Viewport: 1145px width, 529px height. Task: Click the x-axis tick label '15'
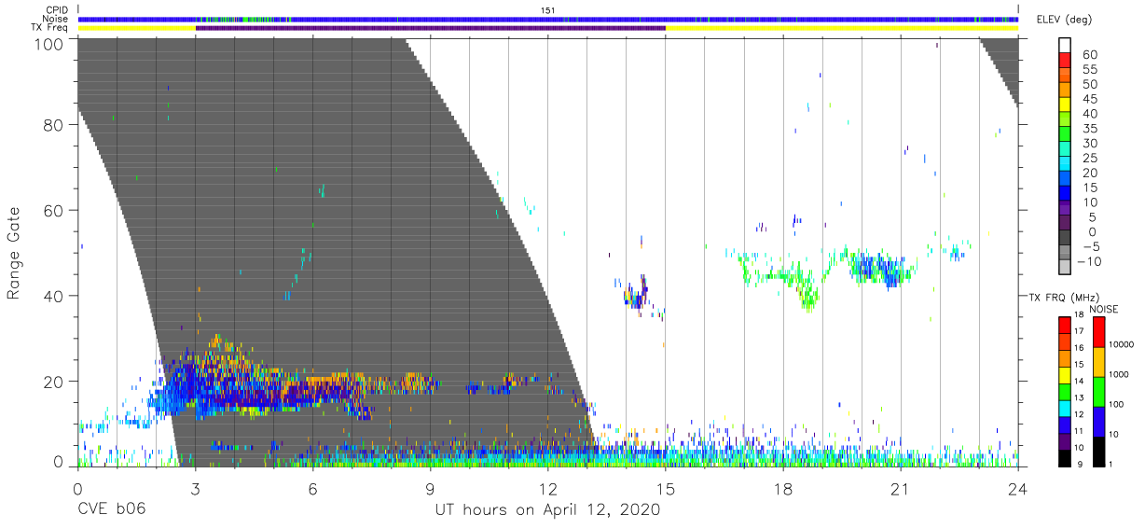[665, 487]
